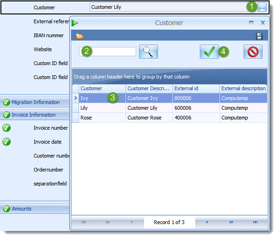Click green check icon beside Invoice date
Image resolution: width=277 pixels, height=238 pixels.
[7, 142]
